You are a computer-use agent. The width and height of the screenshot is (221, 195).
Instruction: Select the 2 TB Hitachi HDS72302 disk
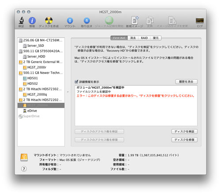(41, 89)
